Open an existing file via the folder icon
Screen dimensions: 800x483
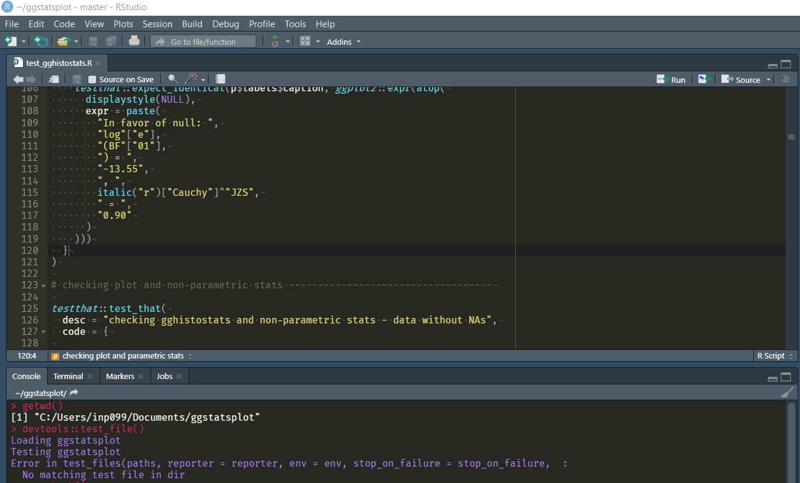[63, 41]
